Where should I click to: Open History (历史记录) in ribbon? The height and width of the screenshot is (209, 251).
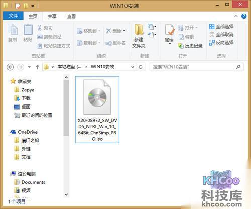click(x=190, y=46)
